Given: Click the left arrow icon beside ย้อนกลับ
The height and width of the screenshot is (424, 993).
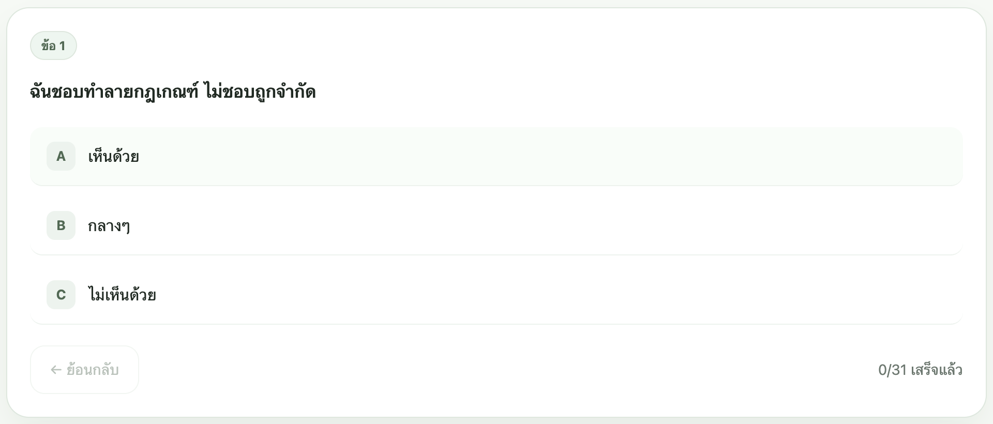Looking at the screenshot, I should point(56,370).
